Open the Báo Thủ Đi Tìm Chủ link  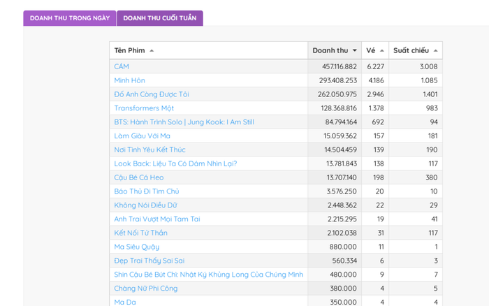pyautogui.click(x=146, y=191)
